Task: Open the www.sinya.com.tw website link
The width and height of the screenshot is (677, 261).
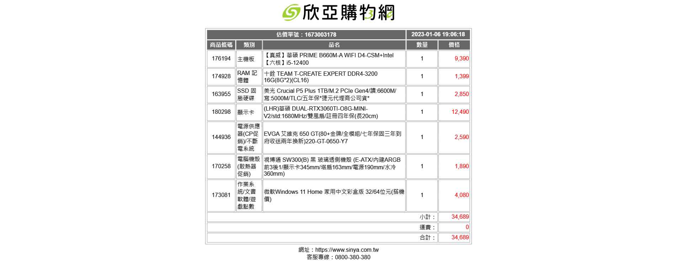Action: (x=347, y=250)
